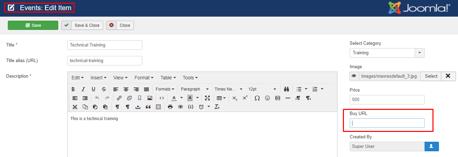The width and height of the screenshot is (458, 157).
Task: Open the source code view icon
Action: (x=162, y=98)
